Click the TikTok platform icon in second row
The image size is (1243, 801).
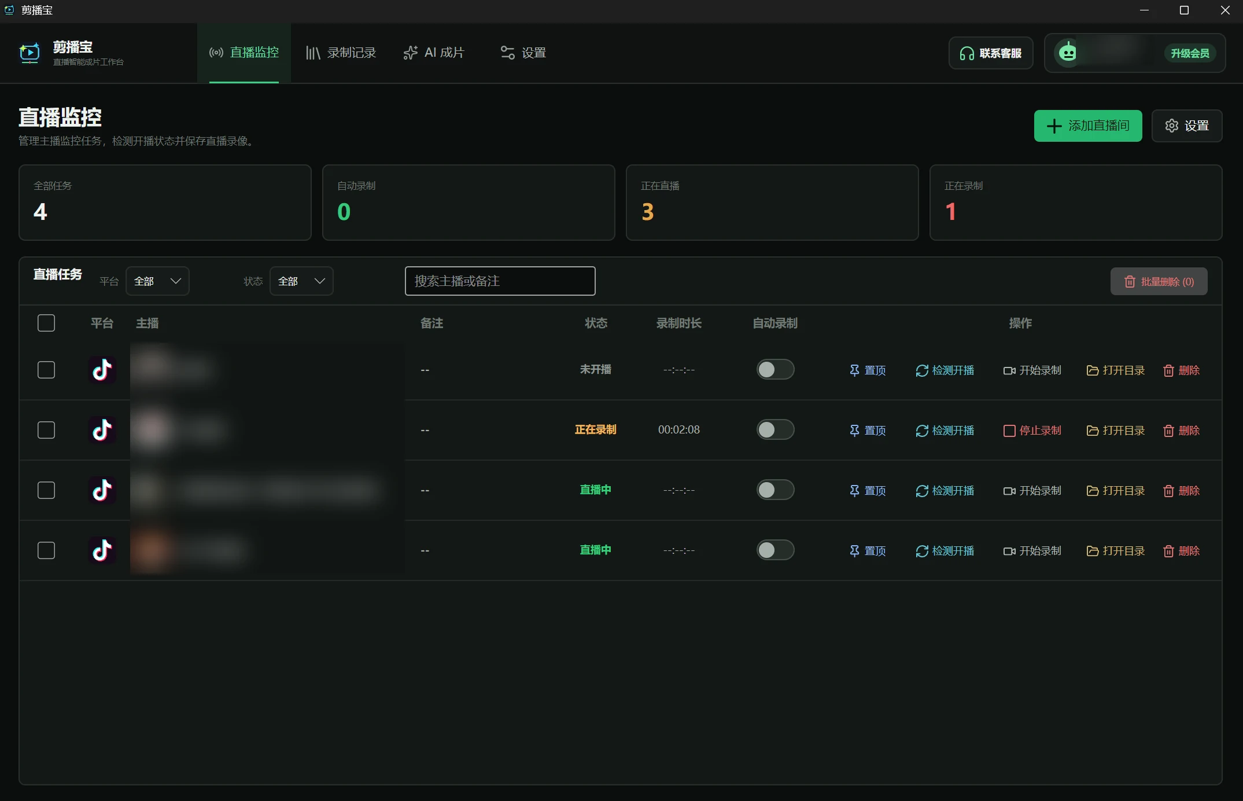(x=102, y=430)
